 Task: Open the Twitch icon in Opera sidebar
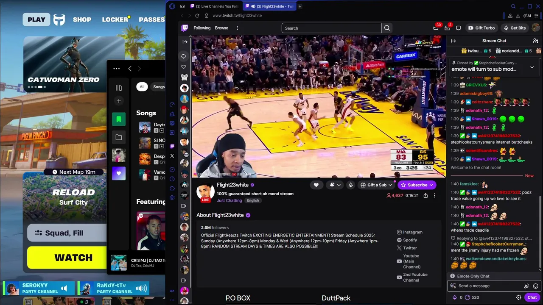[172, 146]
